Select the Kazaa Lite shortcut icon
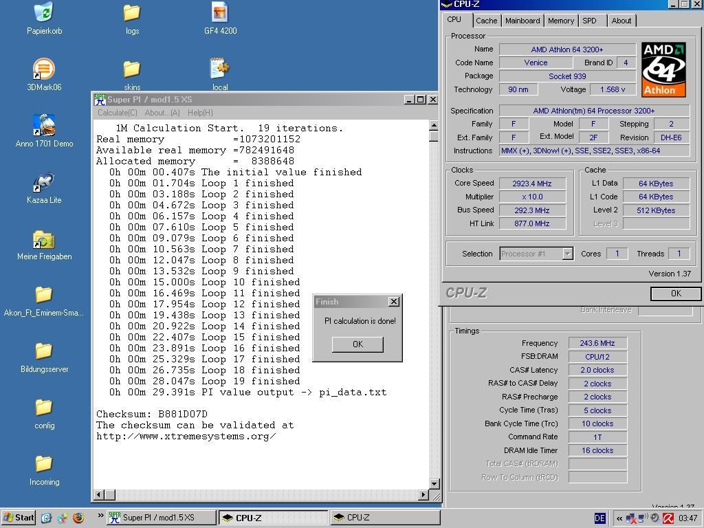The image size is (704, 528). coord(44,182)
